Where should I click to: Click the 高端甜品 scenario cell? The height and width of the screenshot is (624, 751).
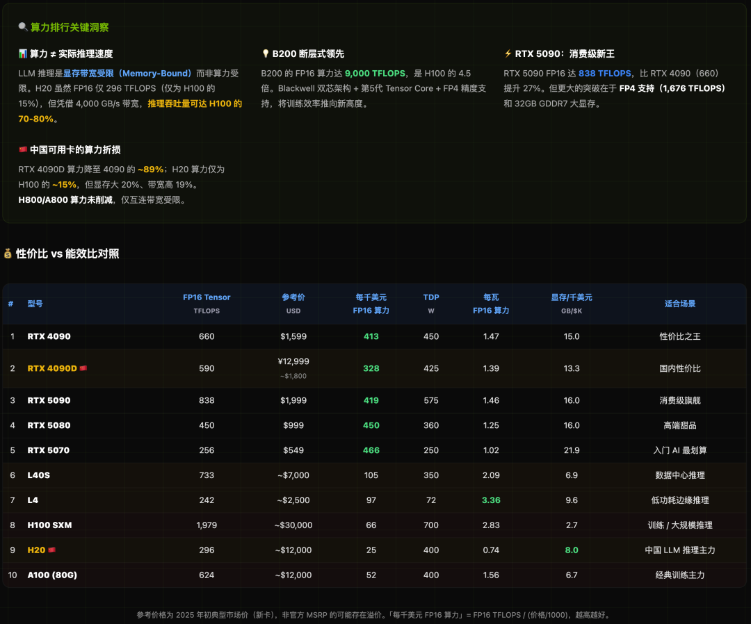click(679, 425)
